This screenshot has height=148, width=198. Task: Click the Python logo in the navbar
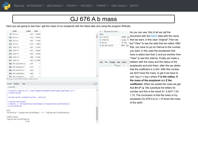tap(6, 6)
